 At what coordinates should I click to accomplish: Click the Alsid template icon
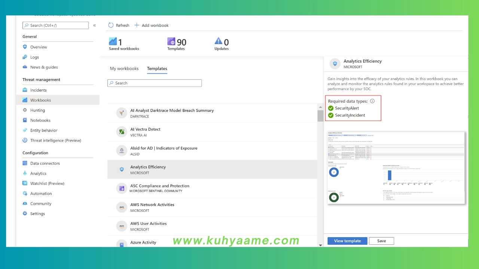click(x=122, y=151)
